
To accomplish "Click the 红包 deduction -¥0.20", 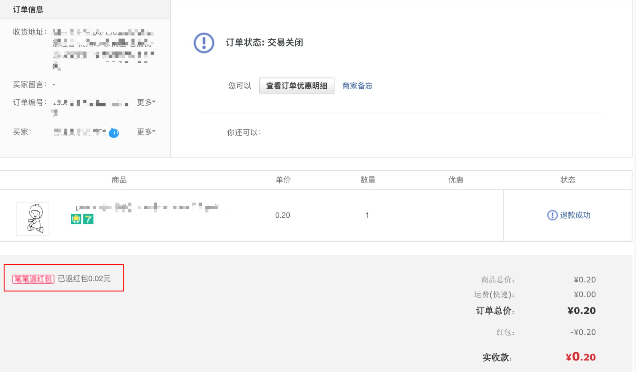I will pos(583,332).
